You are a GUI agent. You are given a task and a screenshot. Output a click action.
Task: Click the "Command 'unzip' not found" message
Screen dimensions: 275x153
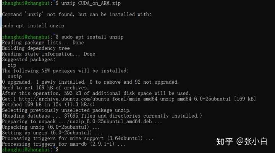point(76,14)
